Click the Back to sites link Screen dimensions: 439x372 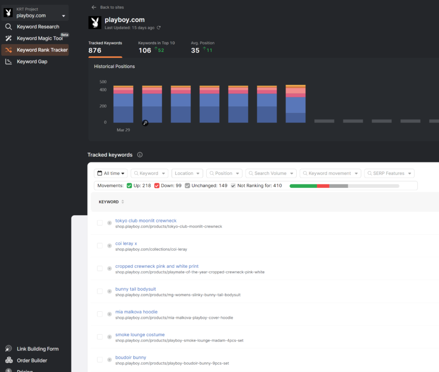(x=112, y=7)
